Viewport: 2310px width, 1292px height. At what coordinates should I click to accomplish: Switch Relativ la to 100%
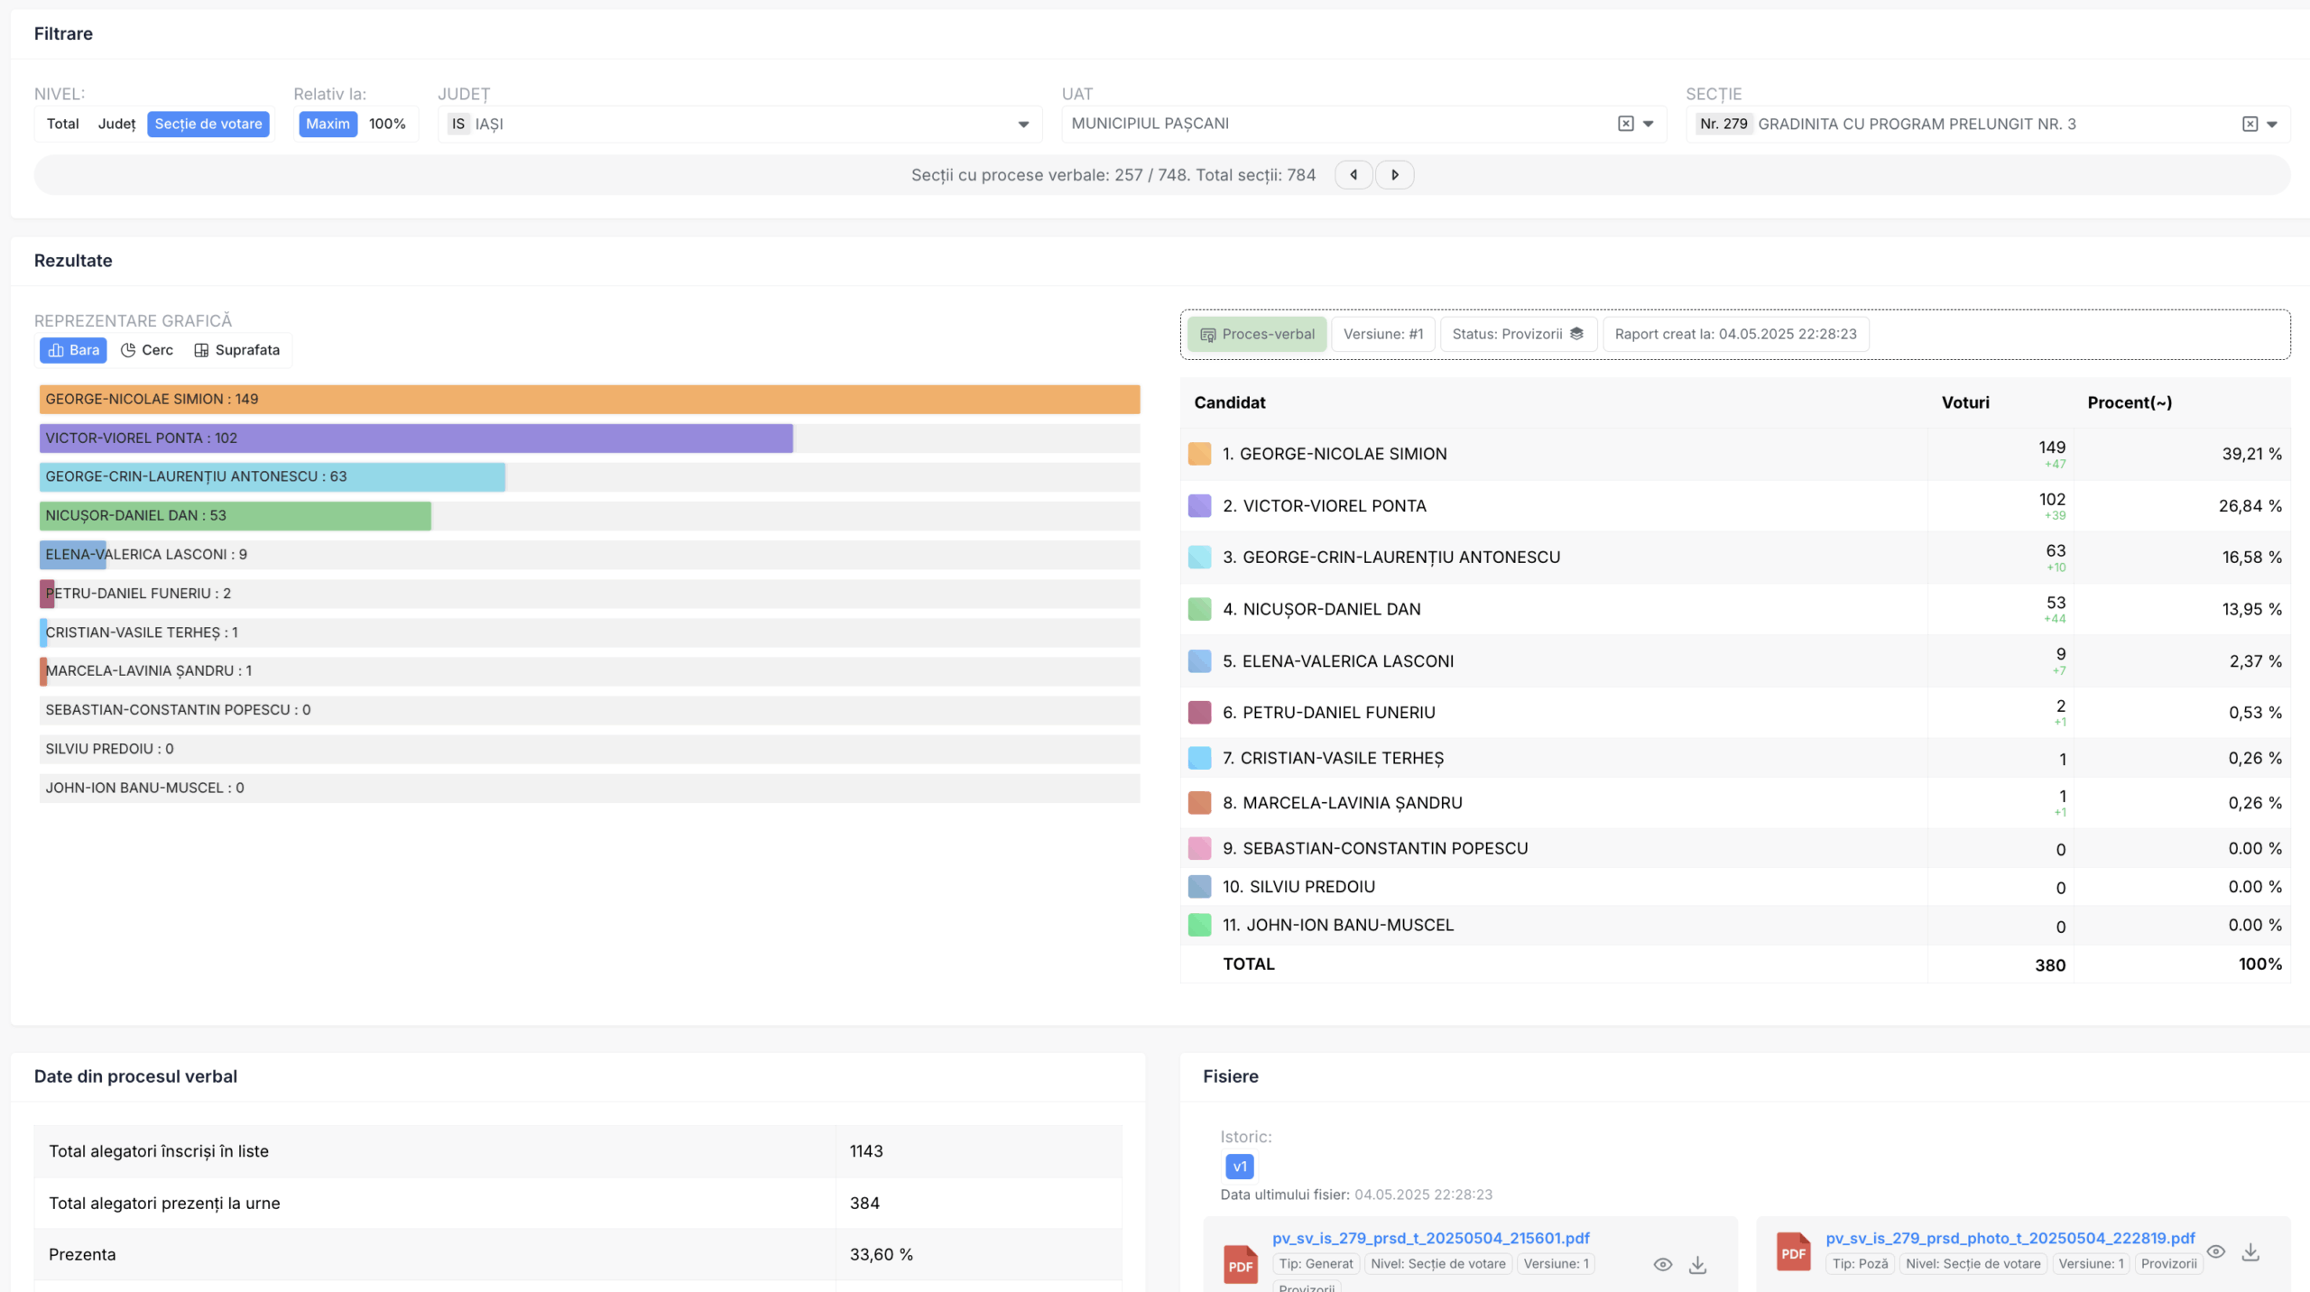(x=387, y=124)
